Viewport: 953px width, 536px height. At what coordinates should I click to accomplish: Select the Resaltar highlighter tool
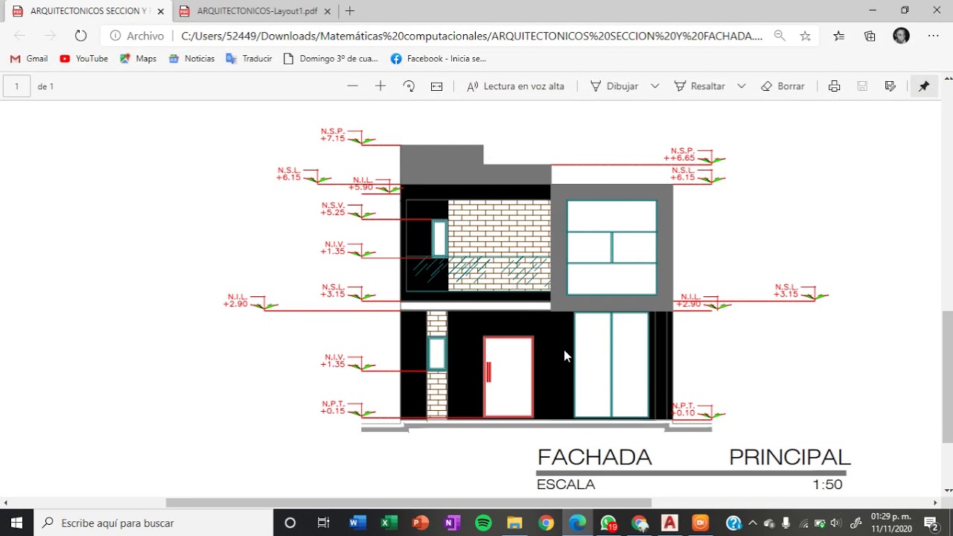pos(699,86)
